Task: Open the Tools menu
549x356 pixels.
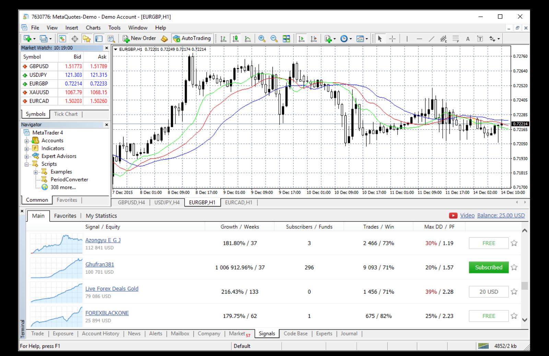Action: tap(114, 28)
